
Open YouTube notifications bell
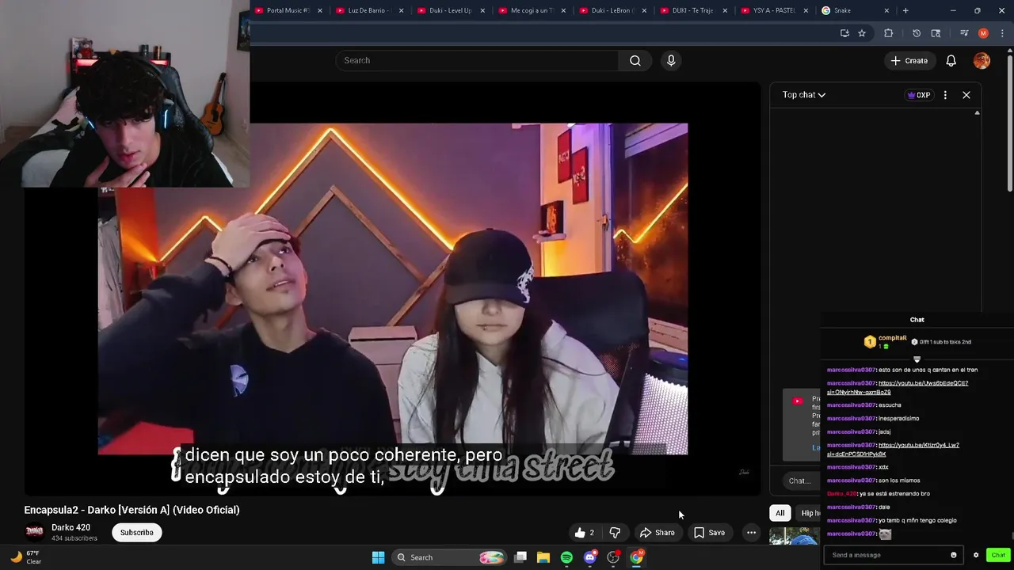[x=951, y=60]
